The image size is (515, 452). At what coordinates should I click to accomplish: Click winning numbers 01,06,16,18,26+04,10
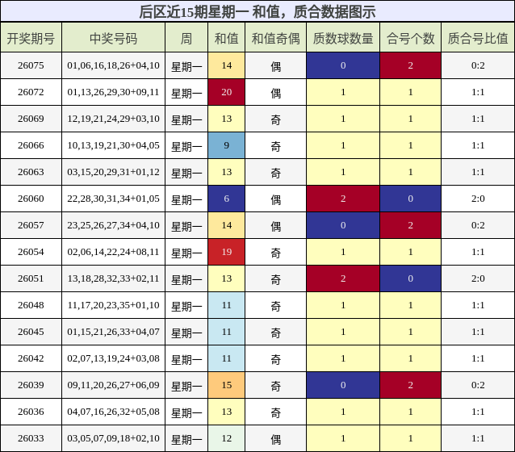click(113, 65)
